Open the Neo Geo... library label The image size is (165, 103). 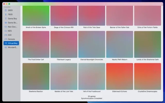13,27
